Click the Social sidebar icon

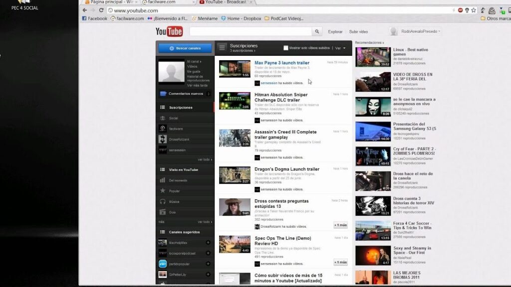[163, 118]
